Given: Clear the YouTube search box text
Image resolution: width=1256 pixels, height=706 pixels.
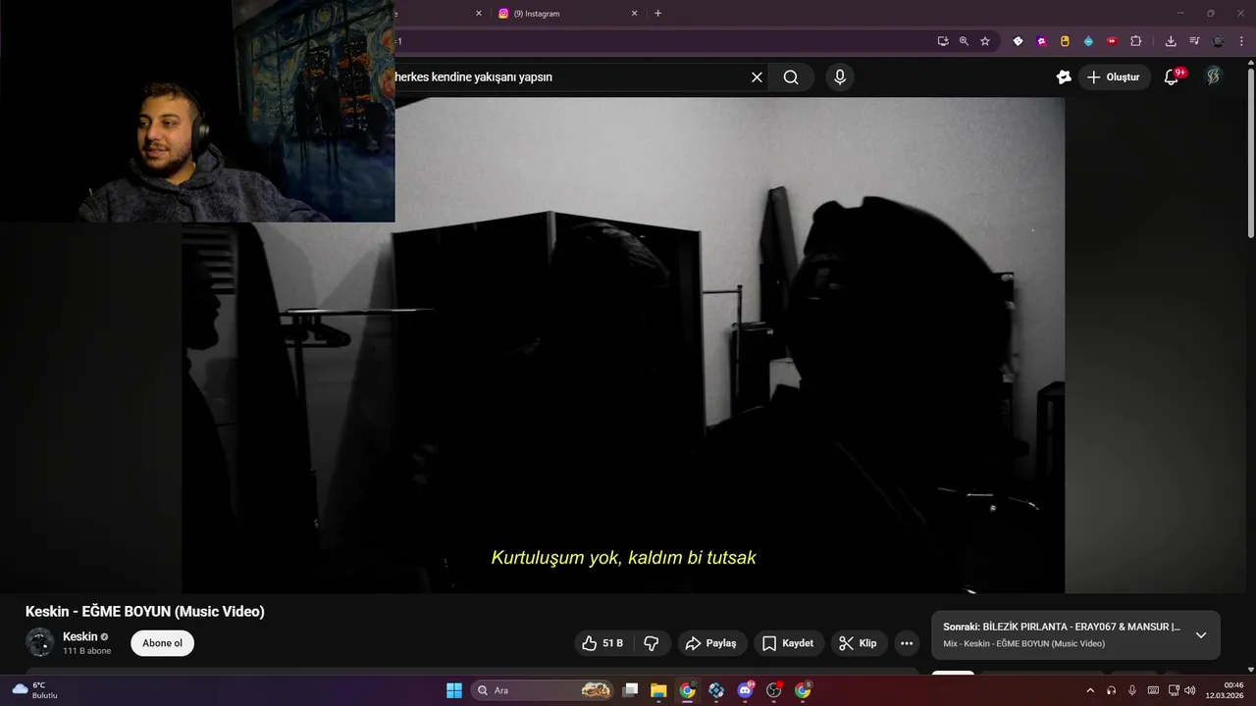Looking at the screenshot, I should [757, 77].
